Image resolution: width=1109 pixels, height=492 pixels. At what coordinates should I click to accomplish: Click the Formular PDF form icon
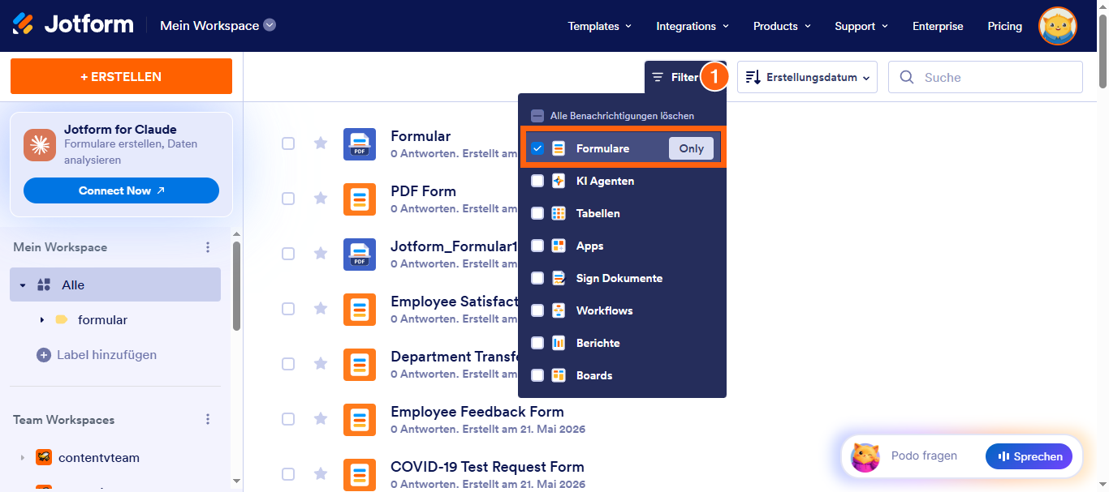360,143
